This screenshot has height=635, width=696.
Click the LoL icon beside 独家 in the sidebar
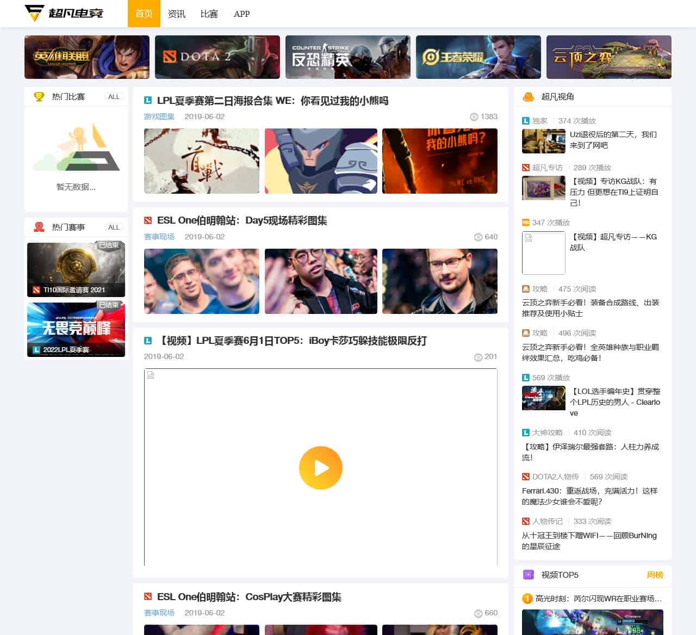pos(526,121)
